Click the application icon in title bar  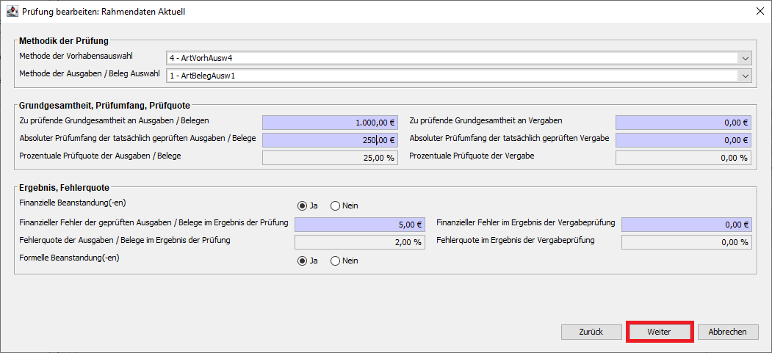(11, 11)
